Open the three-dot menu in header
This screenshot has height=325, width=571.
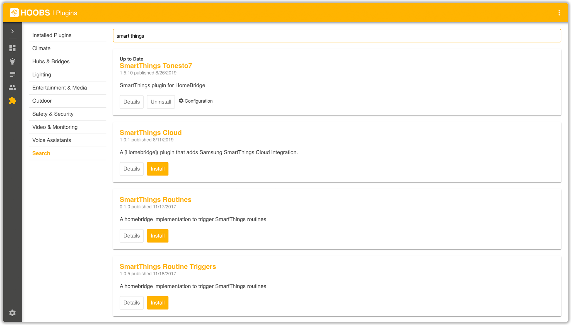click(559, 13)
